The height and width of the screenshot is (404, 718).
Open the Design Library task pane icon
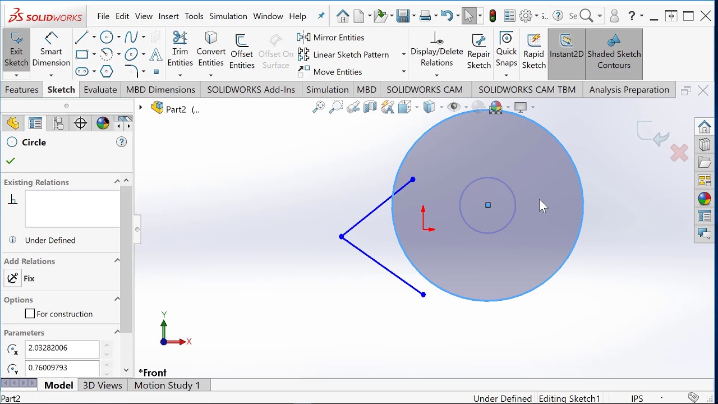705,145
